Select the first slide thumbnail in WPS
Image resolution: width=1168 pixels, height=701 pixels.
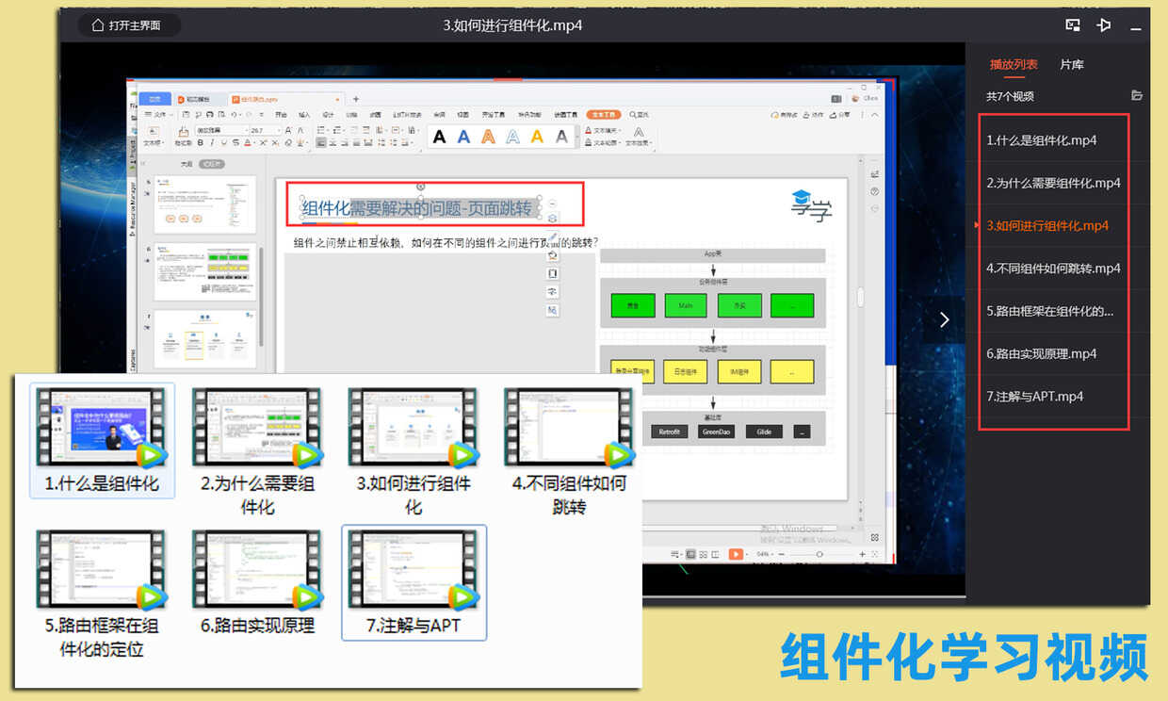pos(204,204)
